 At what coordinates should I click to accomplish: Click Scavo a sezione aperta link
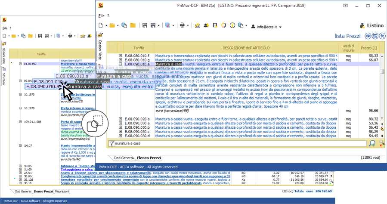(105, 173)
